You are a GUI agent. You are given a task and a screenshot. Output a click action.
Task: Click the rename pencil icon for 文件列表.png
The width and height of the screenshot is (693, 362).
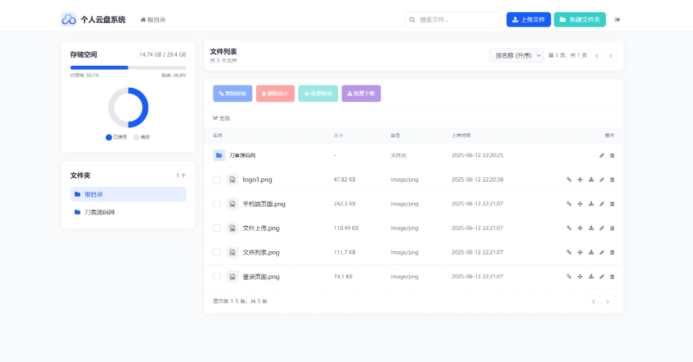[x=601, y=252]
